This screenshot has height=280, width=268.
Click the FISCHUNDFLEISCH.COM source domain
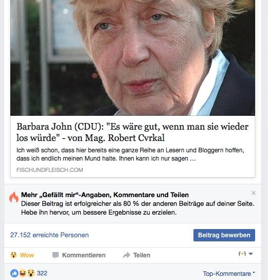[50, 170]
